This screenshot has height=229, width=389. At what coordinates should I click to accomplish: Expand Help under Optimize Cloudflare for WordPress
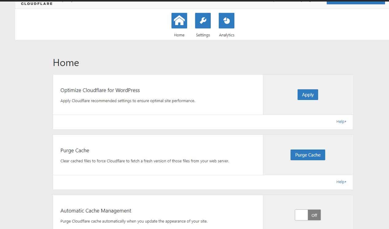point(341,122)
